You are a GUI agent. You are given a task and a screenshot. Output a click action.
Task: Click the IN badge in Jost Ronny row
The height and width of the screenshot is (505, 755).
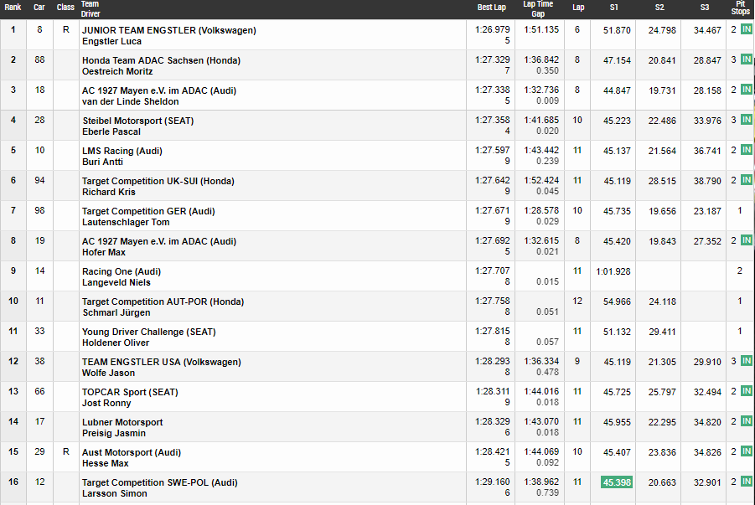(747, 391)
